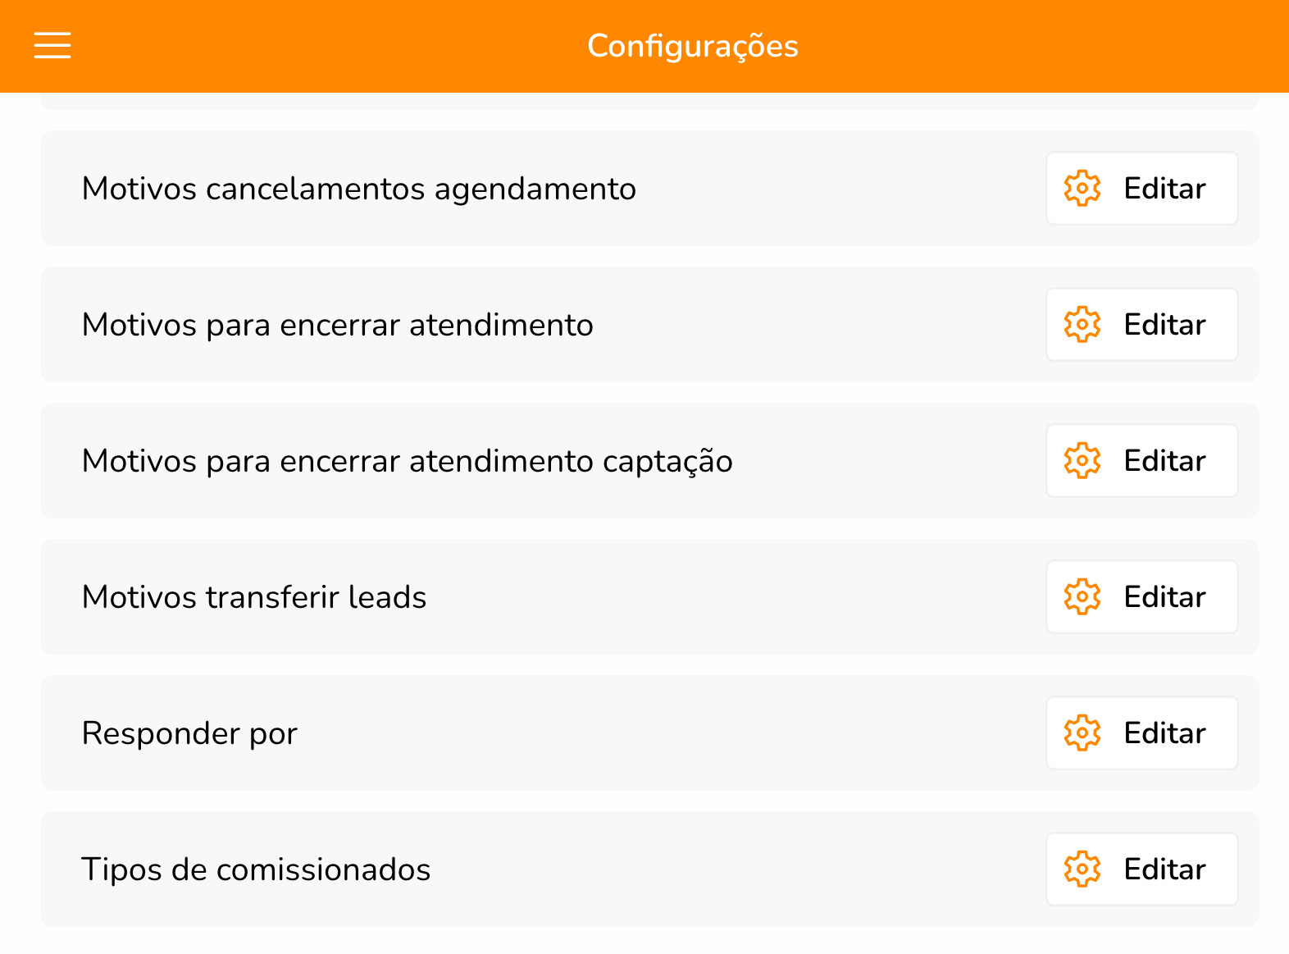Viewport: 1289px width, 954px height.
Task: Click Editar for Motivos cancelamentos agendamento
Action: click(1164, 188)
